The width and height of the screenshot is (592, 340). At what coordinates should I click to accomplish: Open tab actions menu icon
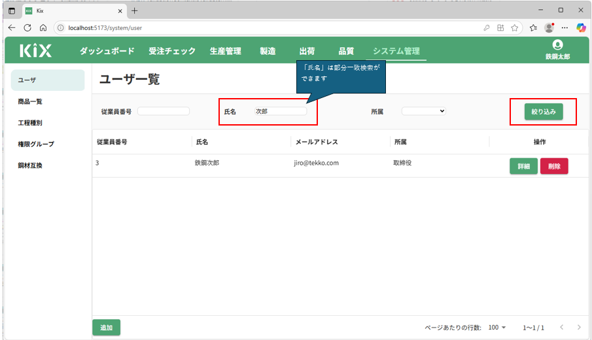[x=12, y=11]
